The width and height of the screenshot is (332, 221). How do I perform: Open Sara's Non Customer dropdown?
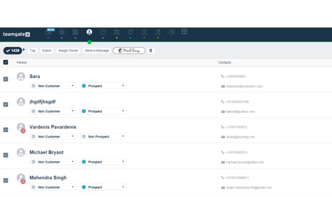coord(53,86)
